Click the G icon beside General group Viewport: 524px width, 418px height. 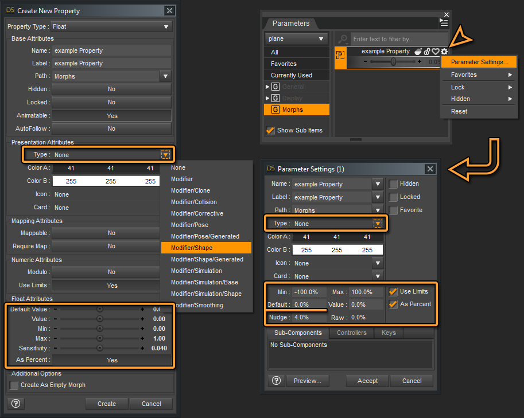(275, 87)
